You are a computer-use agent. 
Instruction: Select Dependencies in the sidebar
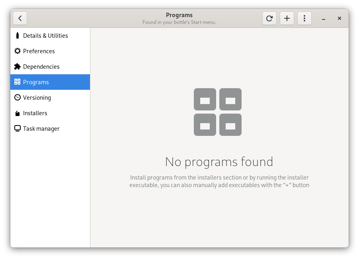41,67
